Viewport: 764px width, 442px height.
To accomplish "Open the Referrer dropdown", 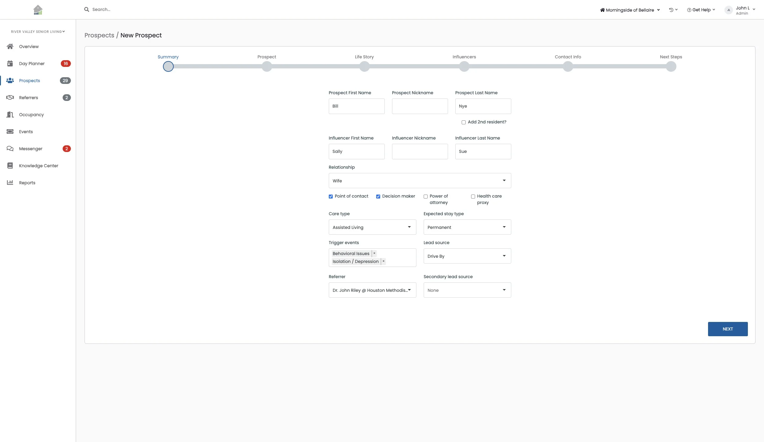I will (x=372, y=290).
